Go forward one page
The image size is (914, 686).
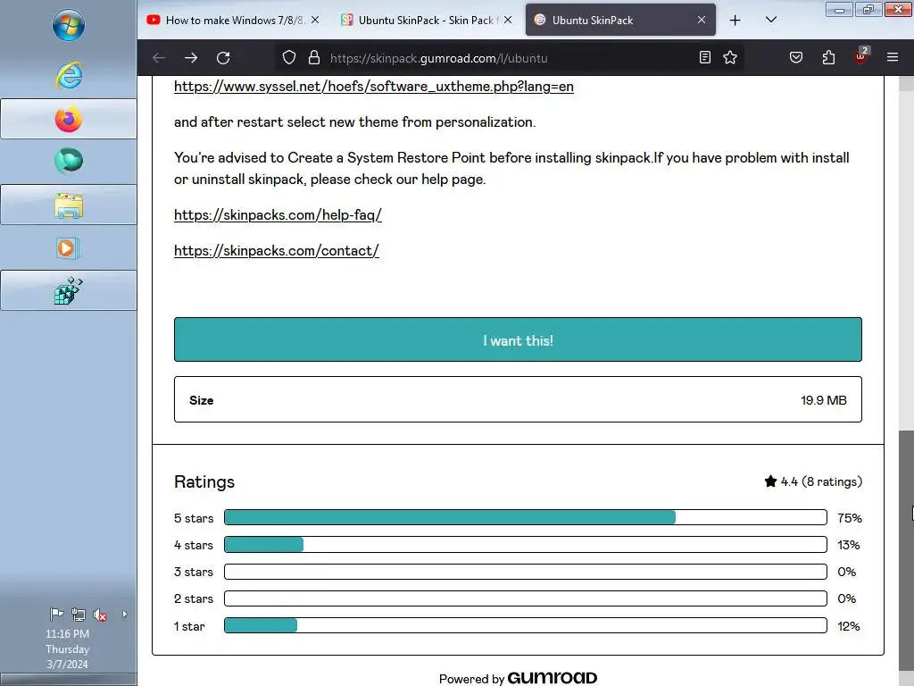191,58
